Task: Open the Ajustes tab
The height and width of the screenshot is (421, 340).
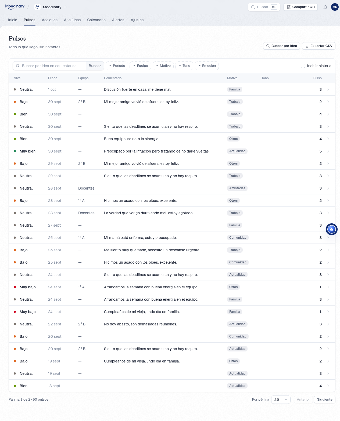Action: click(x=137, y=20)
